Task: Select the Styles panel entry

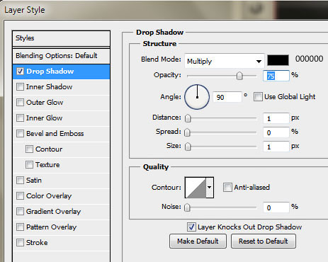Action: point(61,38)
